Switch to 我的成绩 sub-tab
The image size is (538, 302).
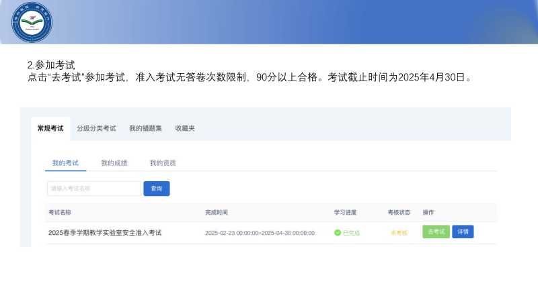click(114, 163)
